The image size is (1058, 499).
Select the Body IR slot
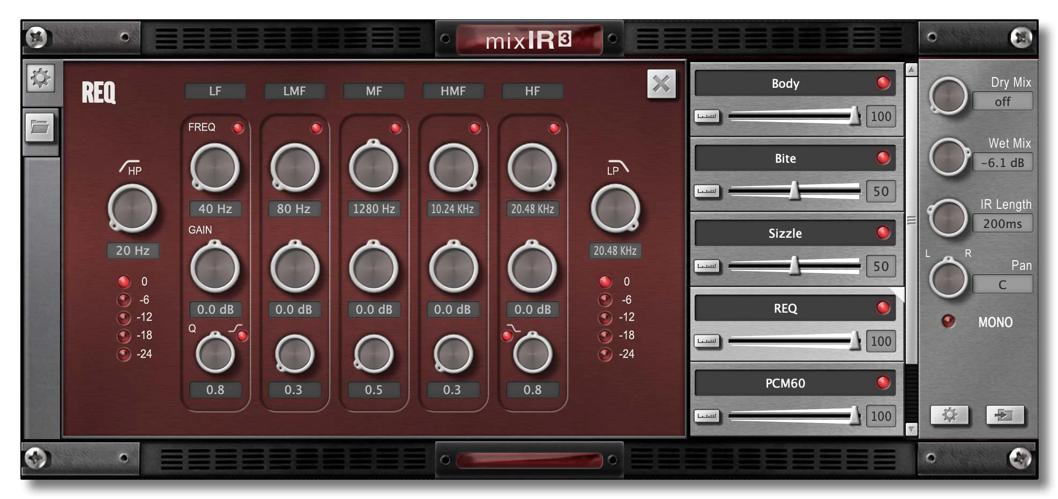click(x=795, y=83)
